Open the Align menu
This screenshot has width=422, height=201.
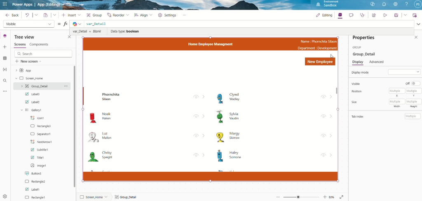tap(143, 15)
